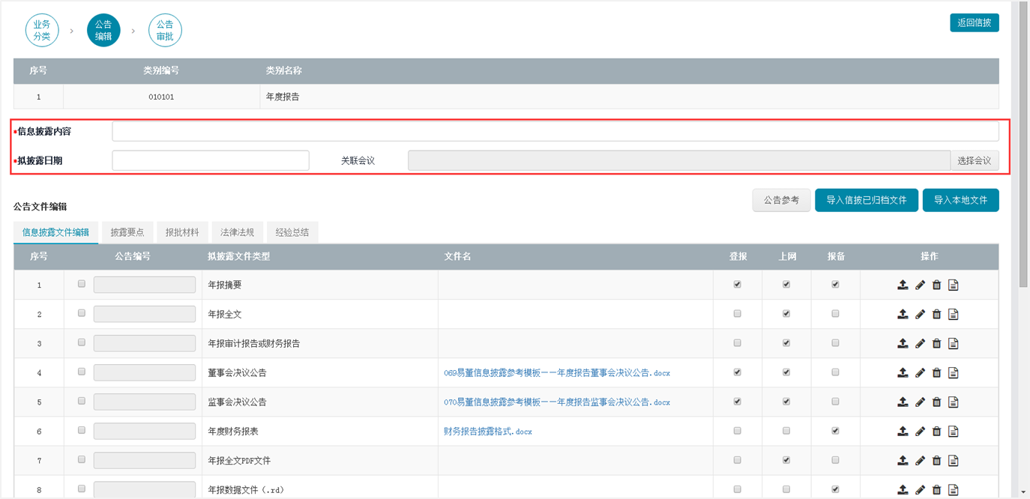The height and width of the screenshot is (499, 1030).
Task: Go to the 业务分类 step circle
Action: (41, 30)
